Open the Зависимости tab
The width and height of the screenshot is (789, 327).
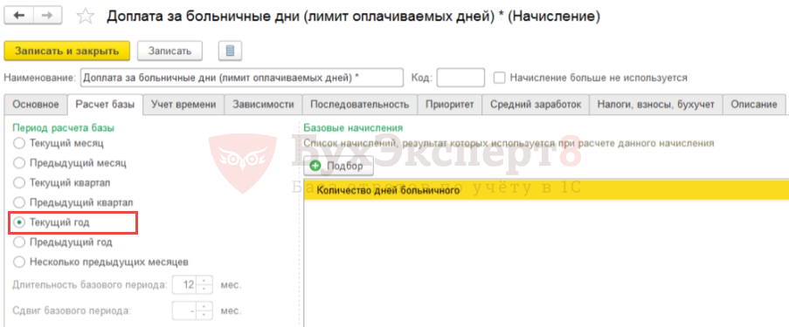click(x=263, y=105)
